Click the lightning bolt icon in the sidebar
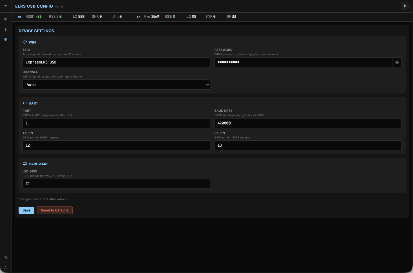The width and height of the screenshot is (413, 273). pos(6,29)
